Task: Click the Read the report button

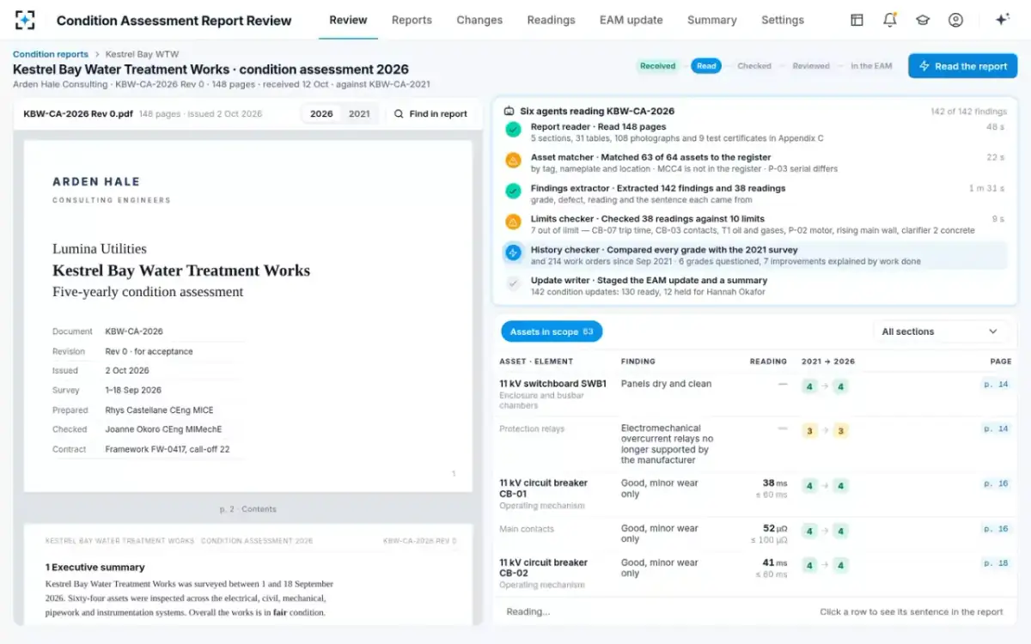Action: [962, 66]
